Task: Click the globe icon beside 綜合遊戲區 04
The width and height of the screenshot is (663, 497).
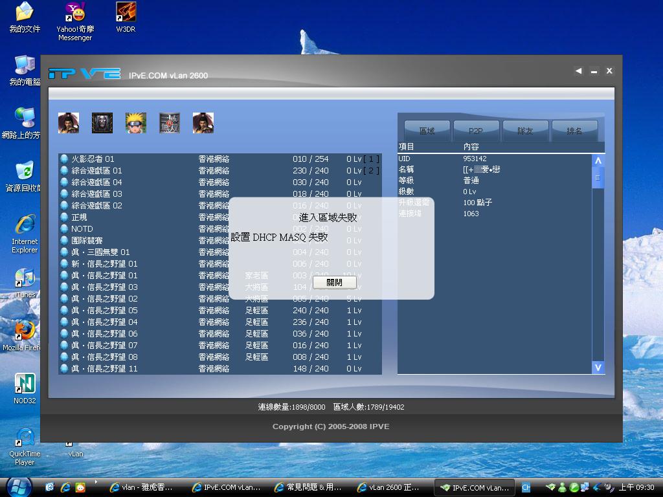Action: (x=64, y=182)
